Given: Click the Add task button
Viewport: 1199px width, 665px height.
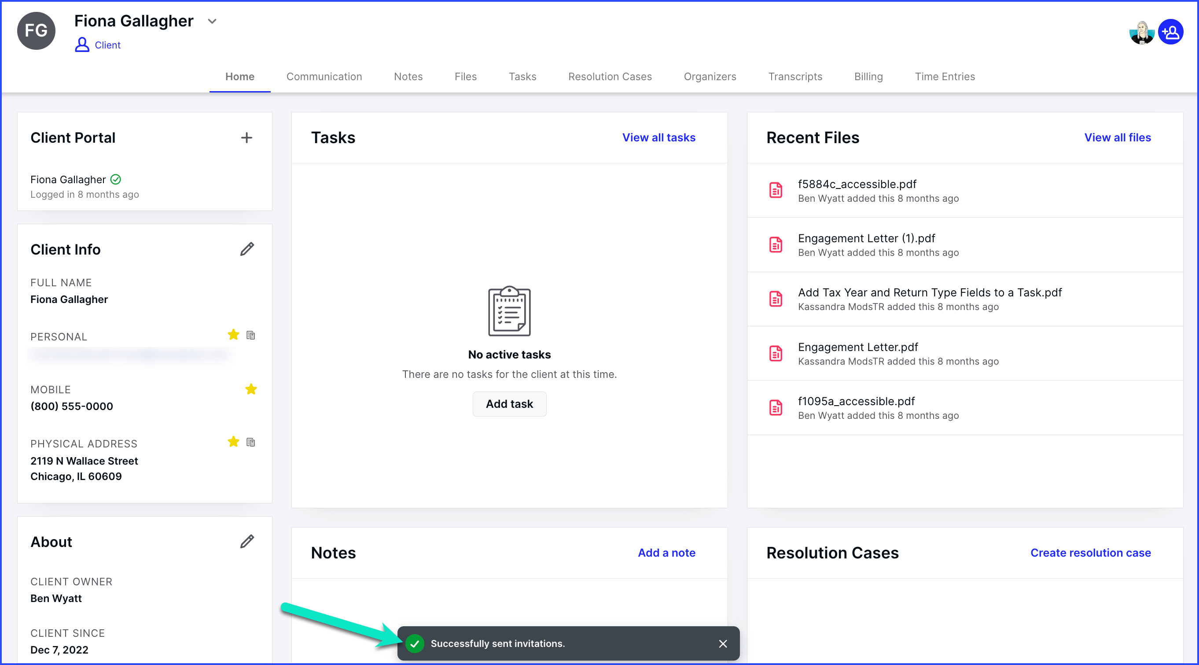Looking at the screenshot, I should point(509,404).
